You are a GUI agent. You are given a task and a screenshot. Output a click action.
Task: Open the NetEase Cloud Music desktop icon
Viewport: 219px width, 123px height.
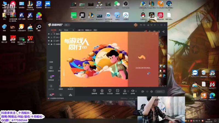pos(160,16)
